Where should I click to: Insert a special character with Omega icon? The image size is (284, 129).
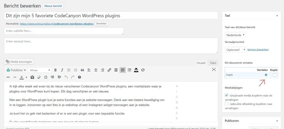[46, 77]
